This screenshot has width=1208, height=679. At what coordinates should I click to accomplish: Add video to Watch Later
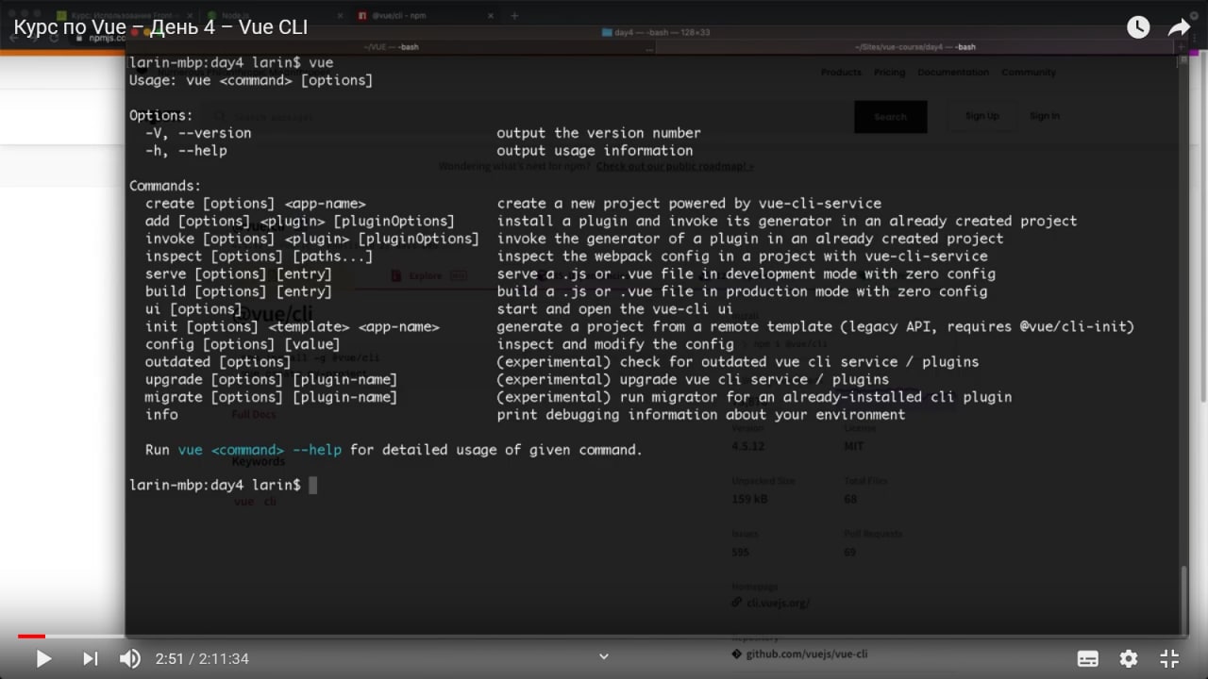coord(1138,27)
